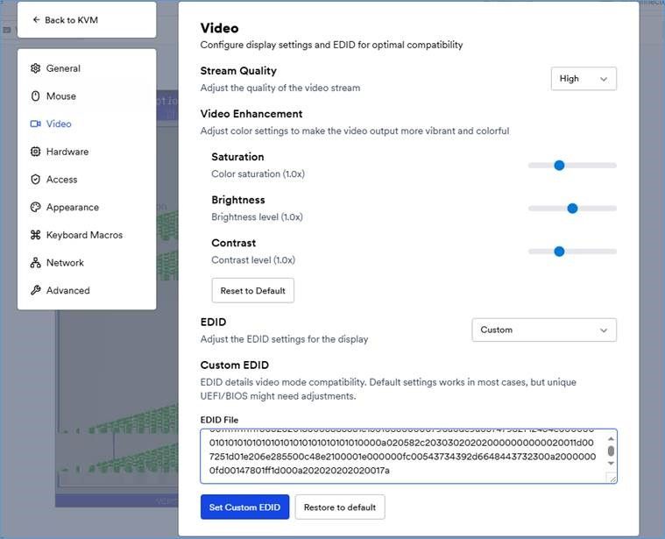Viewport: 665px width, 539px height.
Task: Click the Access shield icon
Action: (x=36, y=180)
